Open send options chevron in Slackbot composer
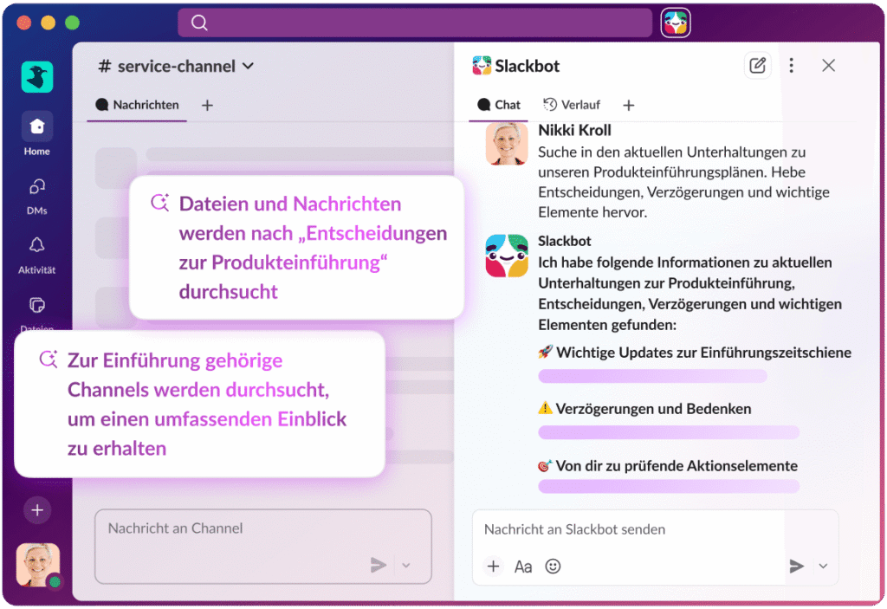The width and height of the screenshot is (887, 609). pyautogui.click(x=823, y=566)
